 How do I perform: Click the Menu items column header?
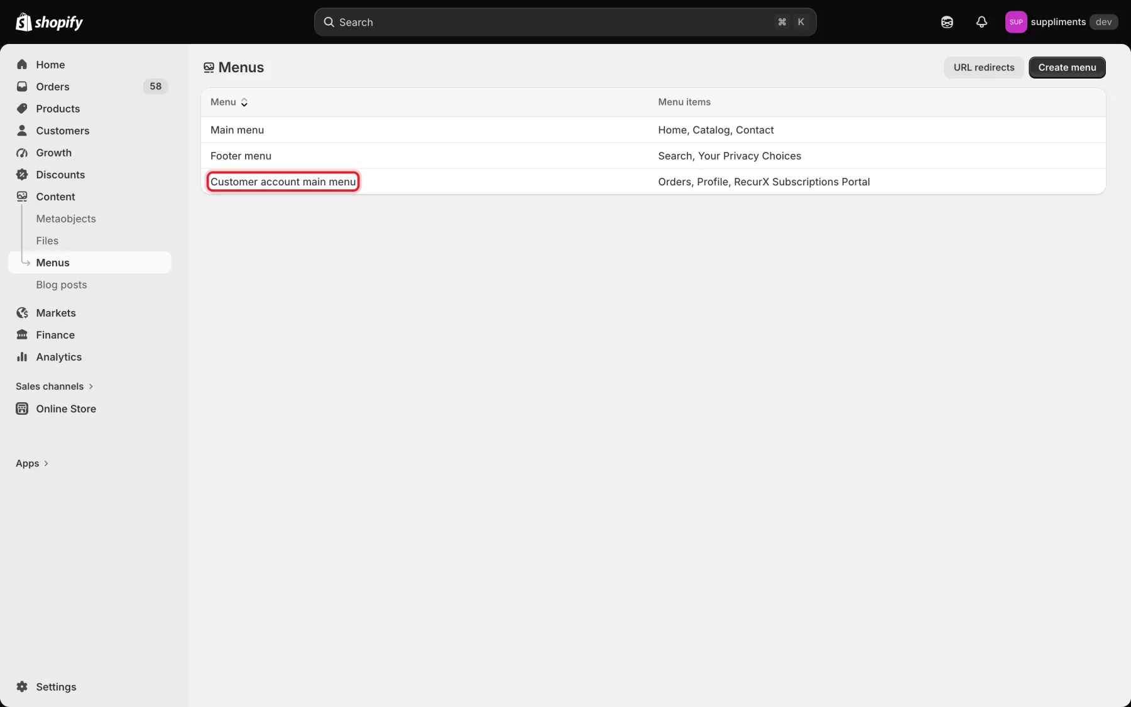point(684,102)
